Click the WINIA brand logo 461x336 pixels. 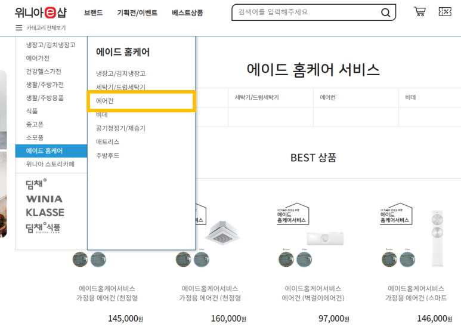click(44, 199)
